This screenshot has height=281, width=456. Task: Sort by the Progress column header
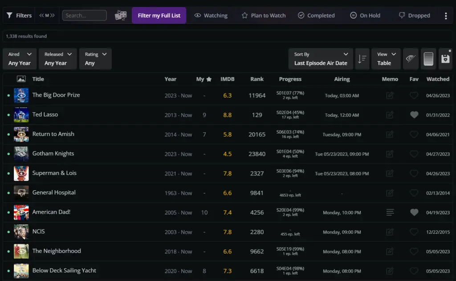point(290,79)
